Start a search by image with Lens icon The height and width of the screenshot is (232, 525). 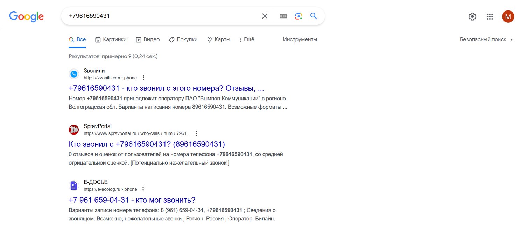pos(299,16)
